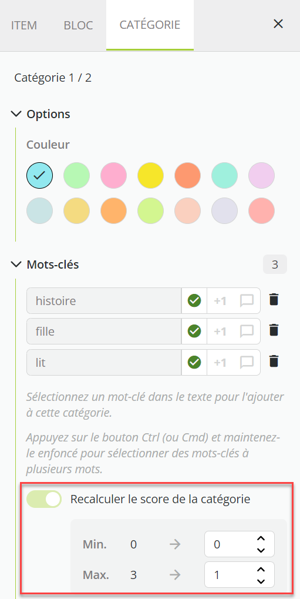The height and width of the screenshot is (599, 300).
Task: Toggle the green checkmark for 'histoire'
Action: click(x=194, y=300)
